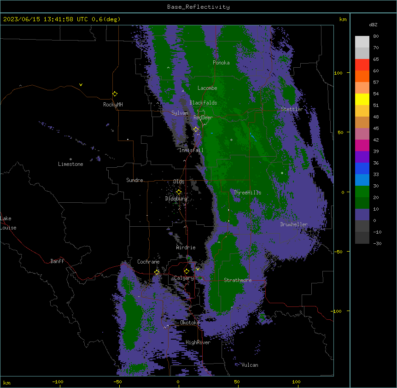Screen dimensions: 397x388
Task: Click the 0 km tick on bottom axis
Action: [178, 382]
